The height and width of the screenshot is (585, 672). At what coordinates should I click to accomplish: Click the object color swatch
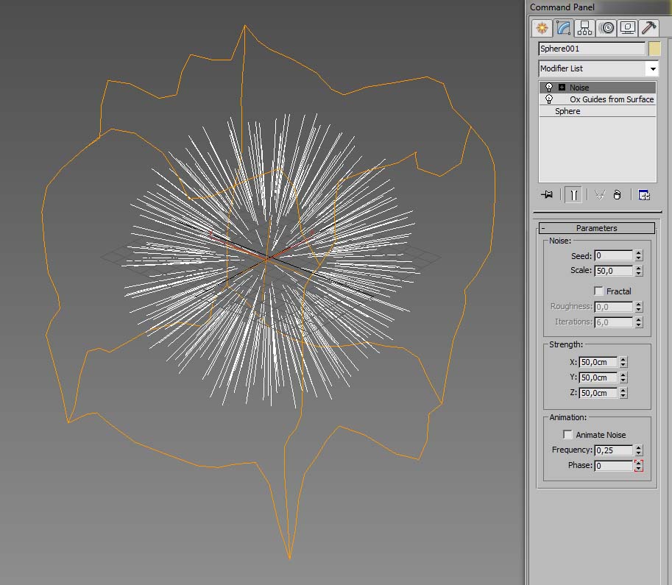pos(654,49)
